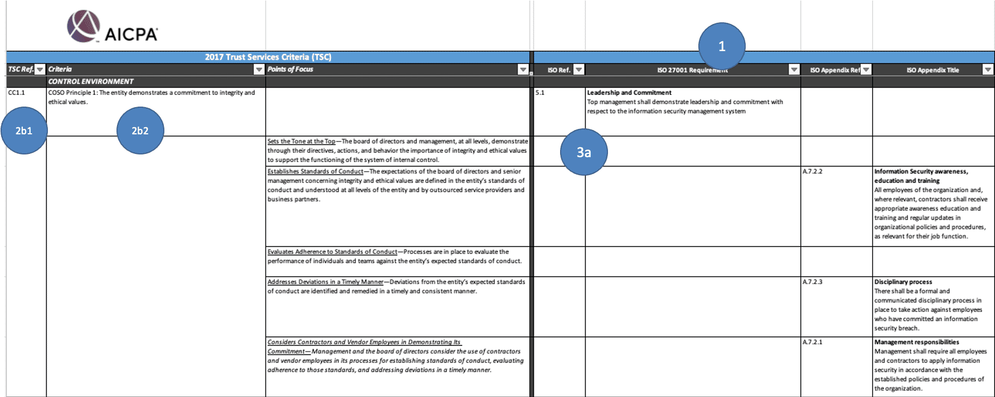Select appendix ref cell 'A.7.2.1'
The height and width of the screenshot is (397, 995).
(837, 367)
